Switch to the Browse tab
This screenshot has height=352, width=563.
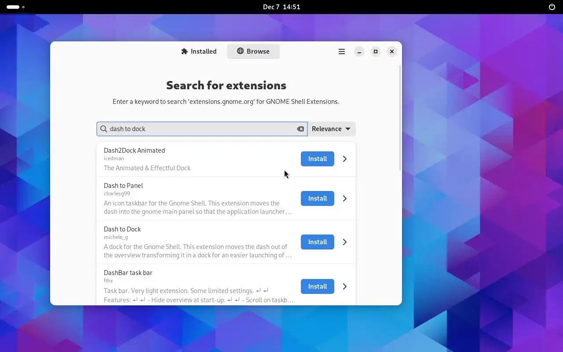[253, 51]
